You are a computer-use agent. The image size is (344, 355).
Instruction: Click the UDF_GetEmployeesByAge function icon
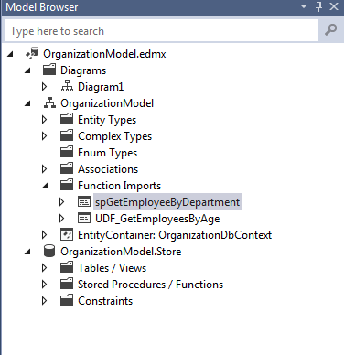point(84,219)
